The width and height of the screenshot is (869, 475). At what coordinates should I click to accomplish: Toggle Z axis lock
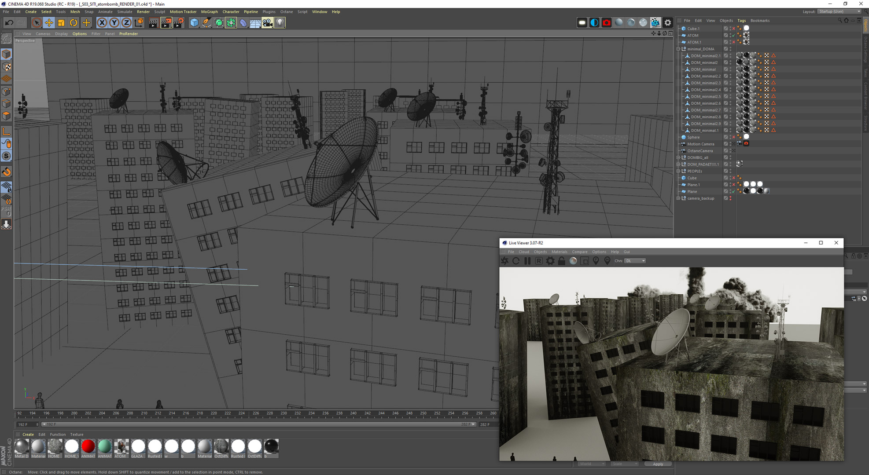[126, 22]
